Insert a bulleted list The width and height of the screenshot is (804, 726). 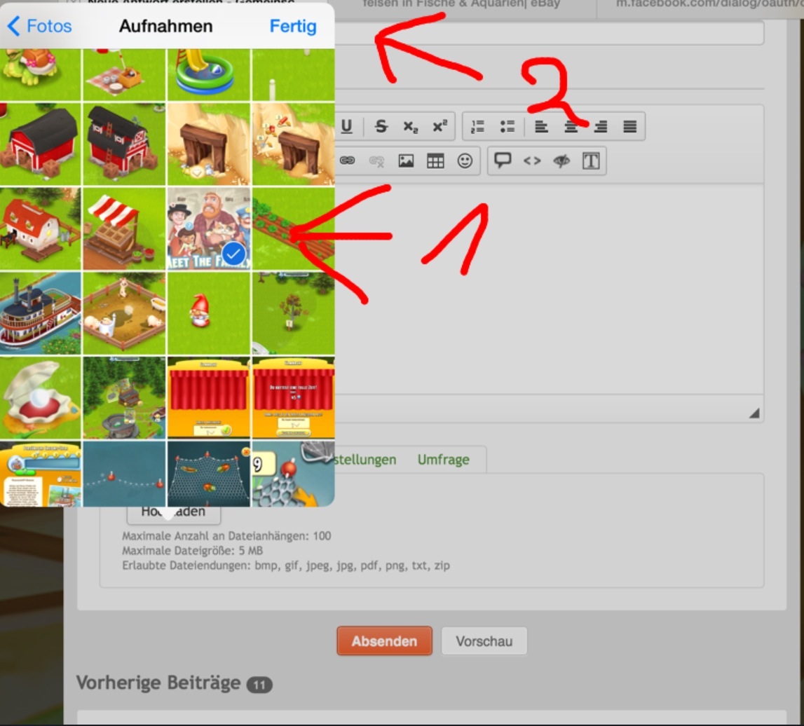tap(507, 126)
